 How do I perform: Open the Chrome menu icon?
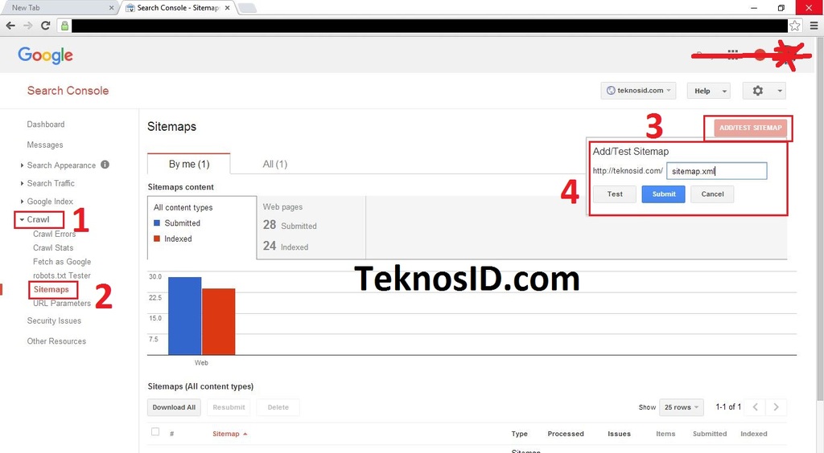pos(814,25)
